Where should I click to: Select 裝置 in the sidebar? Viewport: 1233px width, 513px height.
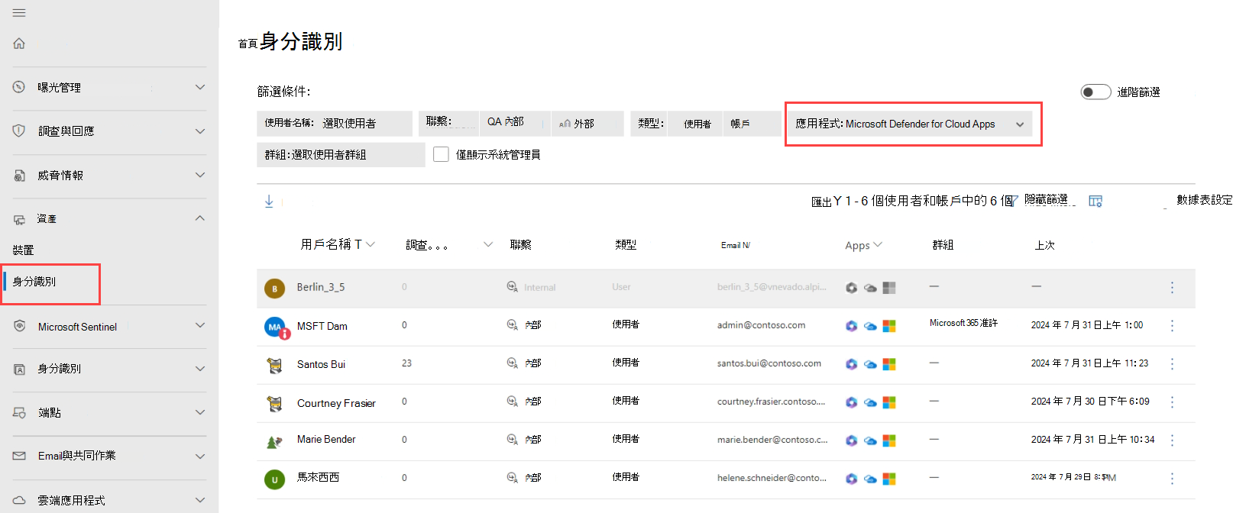coord(24,250)
